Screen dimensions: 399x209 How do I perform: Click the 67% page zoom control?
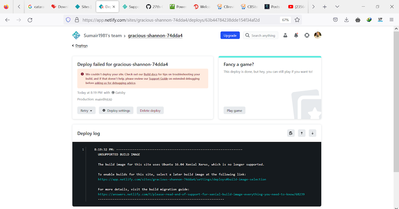click(x=285, y=20)
